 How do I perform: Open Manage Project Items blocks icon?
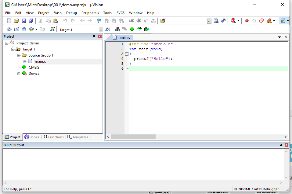point(117,29)
